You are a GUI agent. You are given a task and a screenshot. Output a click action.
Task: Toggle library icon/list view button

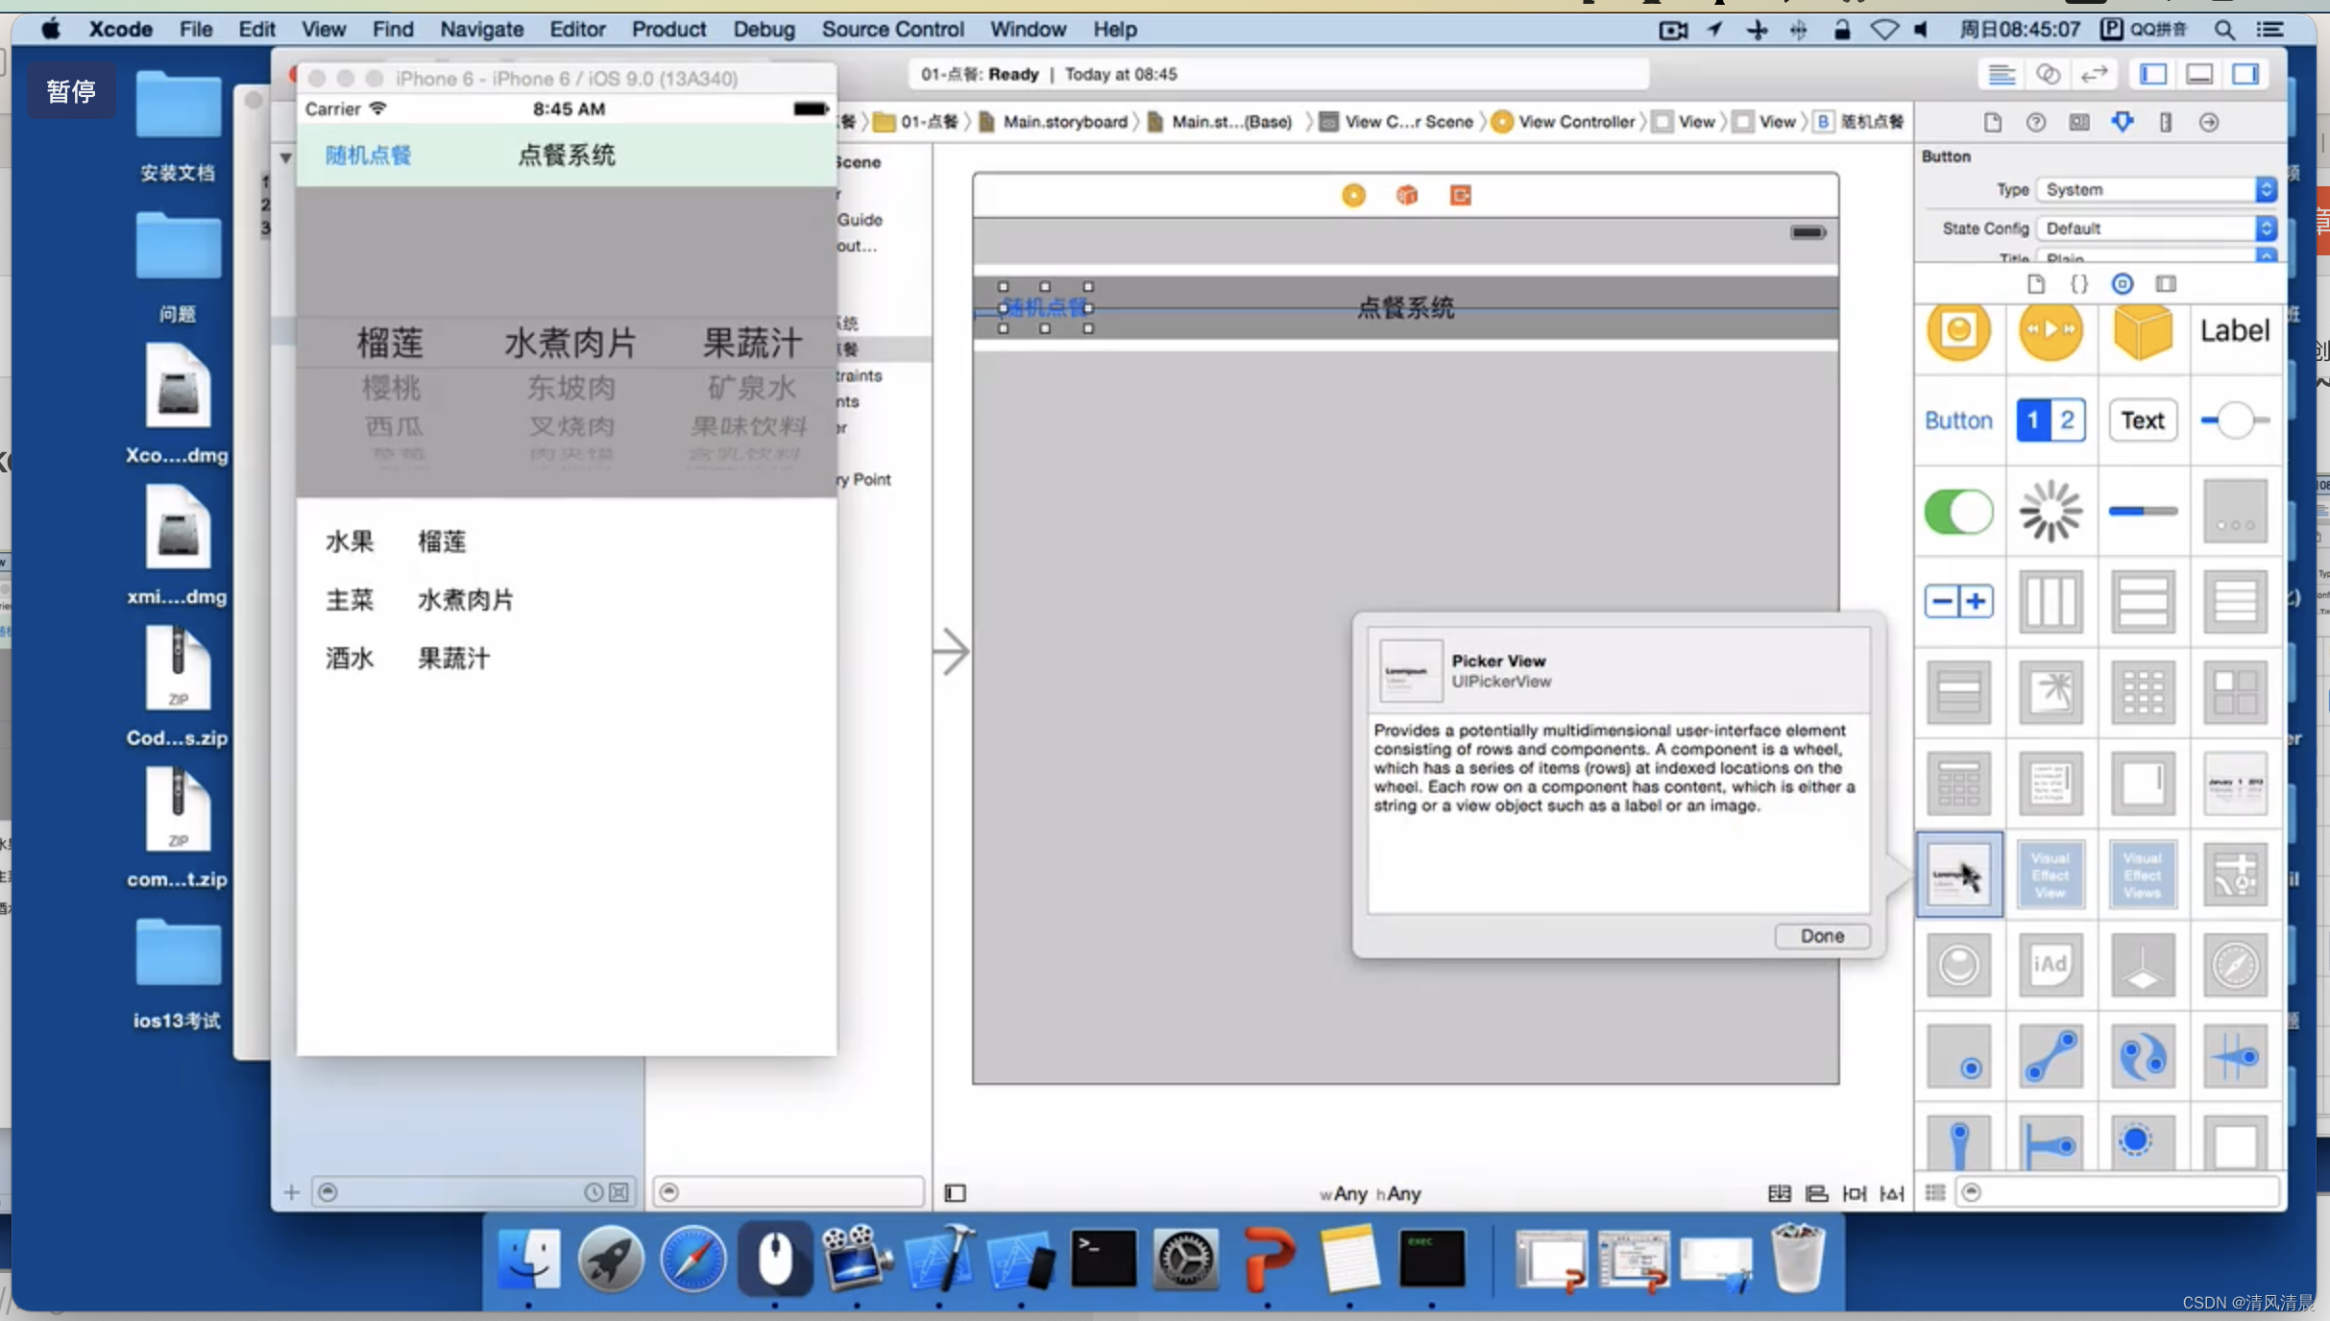pyautogui.click(x=1935, y=1192)
